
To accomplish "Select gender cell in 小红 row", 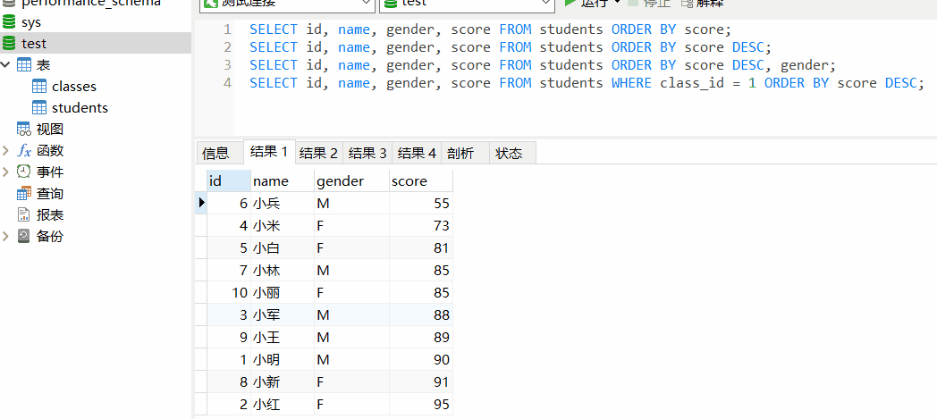I will coord(351,404).
